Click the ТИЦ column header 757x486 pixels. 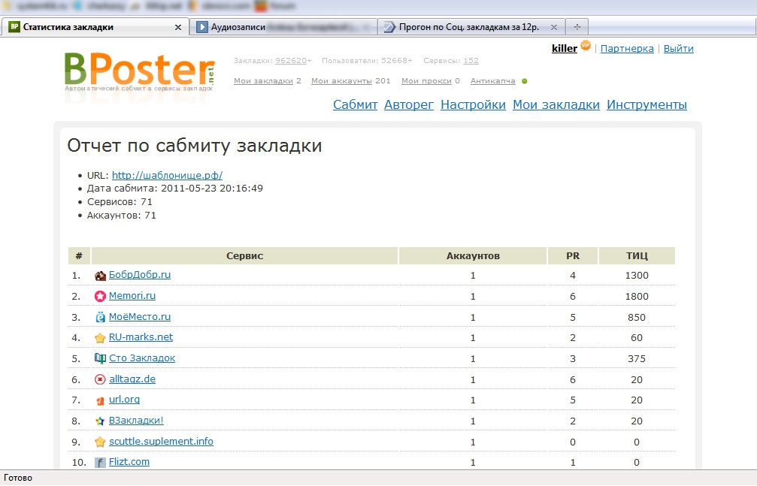(x=637, y=256)
